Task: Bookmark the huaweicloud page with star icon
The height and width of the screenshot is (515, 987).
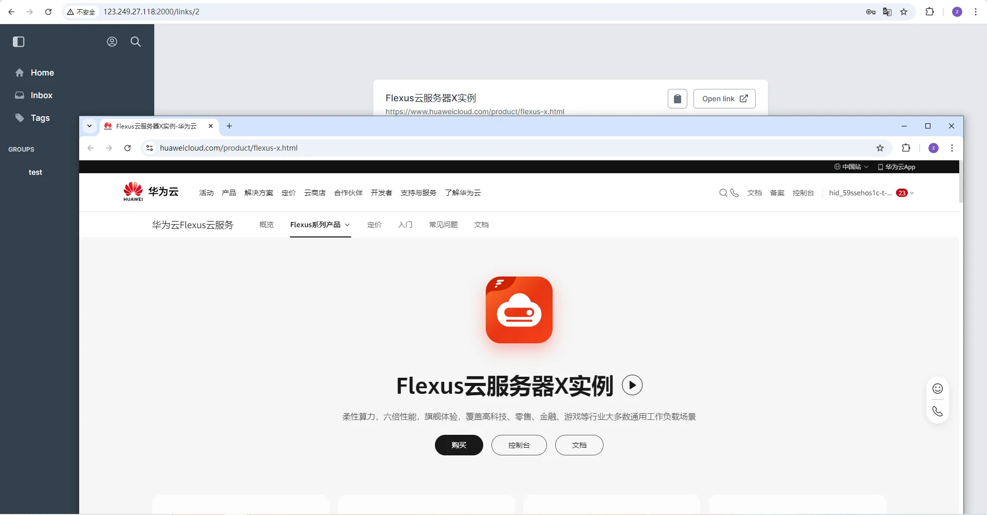Action: (x=880, y=148)
